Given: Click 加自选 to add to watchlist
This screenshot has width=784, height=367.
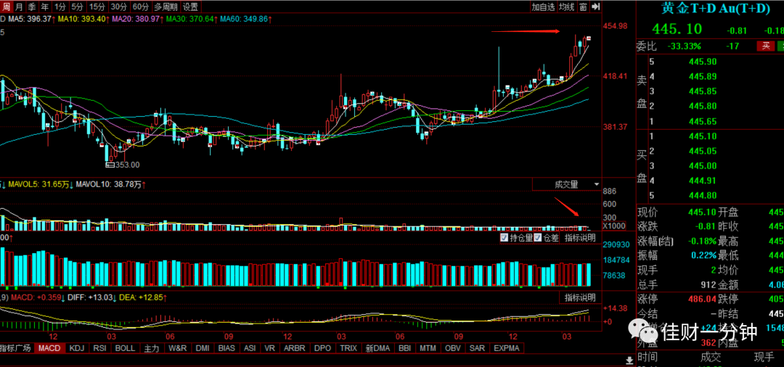Looking at the screenshot, I should coord(543,7).
